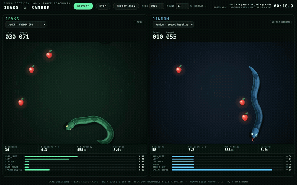
Task: Click JevK5 score value 030
Action: 10,37
